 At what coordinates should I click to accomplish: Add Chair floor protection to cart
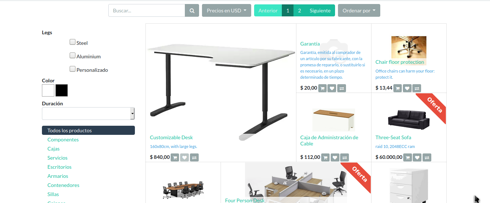[x=398, y=88]
